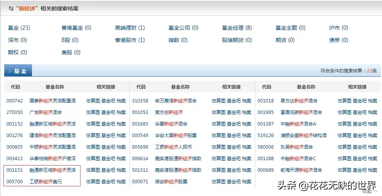Open the 股指期货 (0) category
This screenshot has width=382, height=196.
click(237, 40)
